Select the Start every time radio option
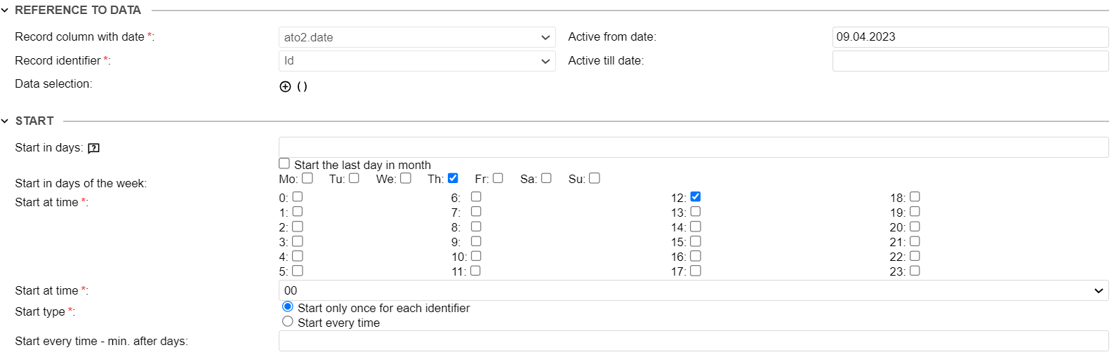The height and width of the screenshot is (357, 1114). (288, 322)
